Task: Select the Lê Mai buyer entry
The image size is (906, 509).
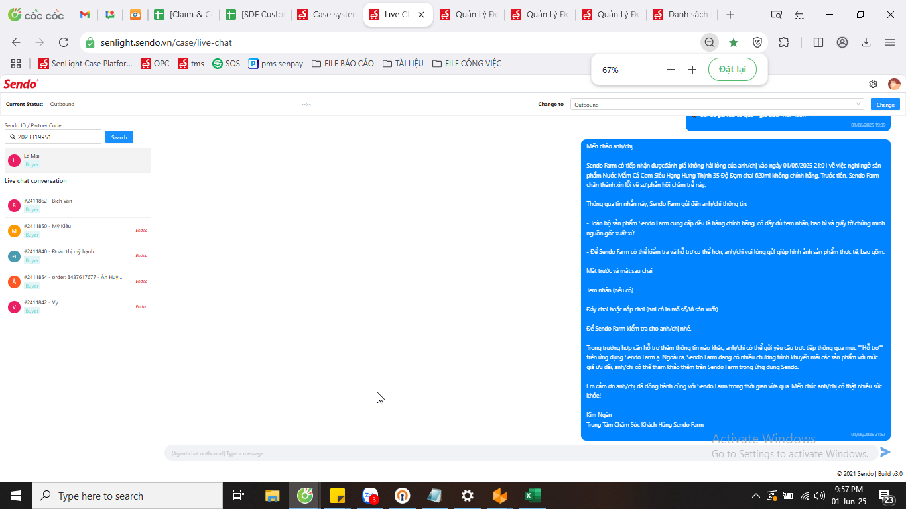Action: tap(78, 160)
